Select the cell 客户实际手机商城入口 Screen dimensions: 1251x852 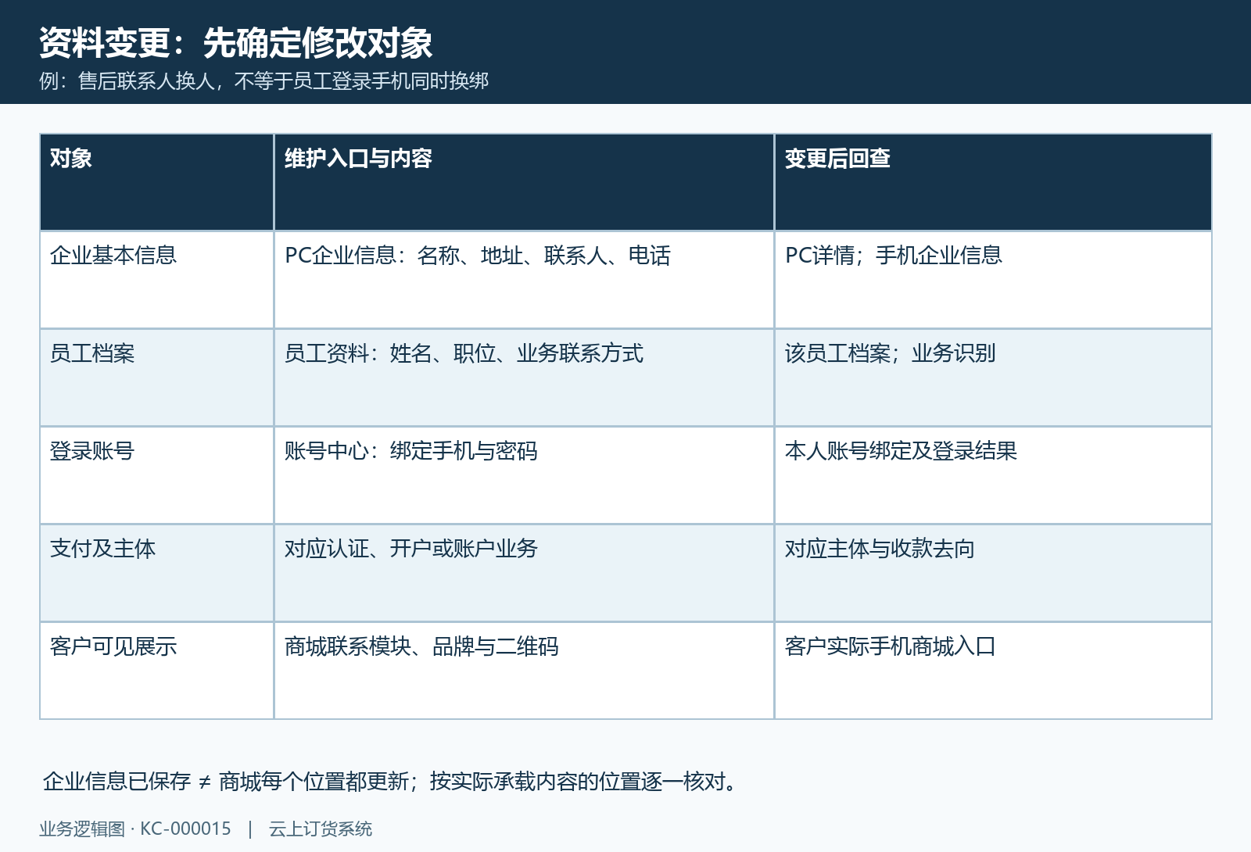pos(993,671)
